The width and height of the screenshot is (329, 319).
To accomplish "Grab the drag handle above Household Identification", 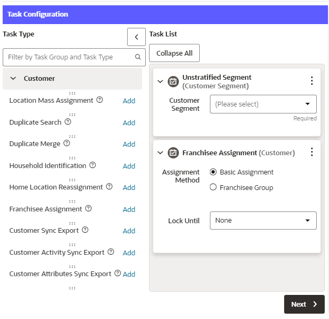I will click(x=72, y=158).
